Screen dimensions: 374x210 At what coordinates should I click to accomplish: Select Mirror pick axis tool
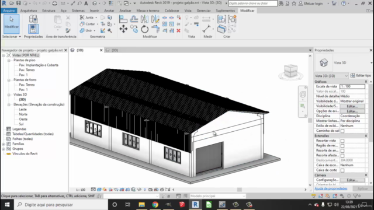pos(144,19)
